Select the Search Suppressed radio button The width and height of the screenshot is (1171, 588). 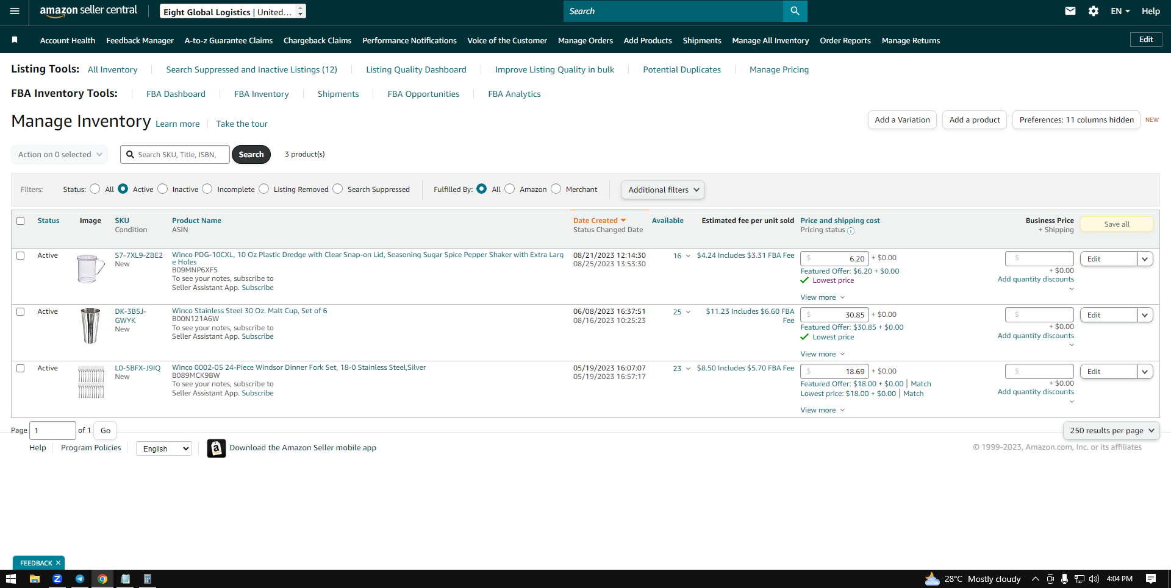coord(338,189)
